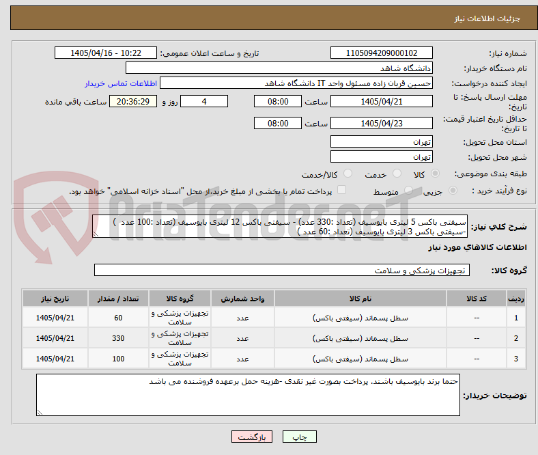Image resolution: width=538 pixels, height=455 pixels.
Task: Click the delivery city field تهران
Action: click(381, 156)
